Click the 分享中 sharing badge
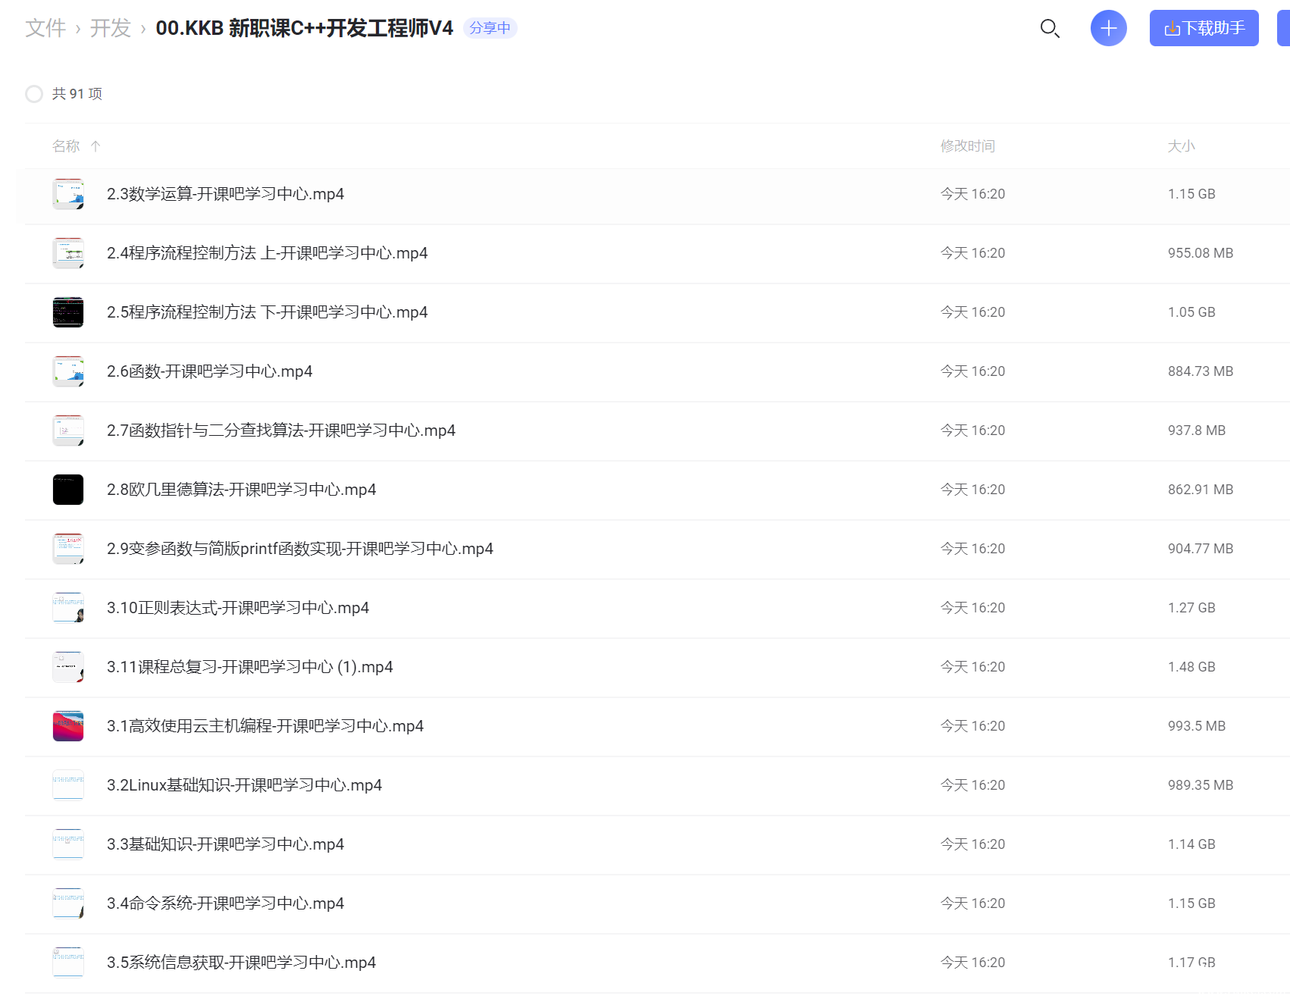 point(490,28)
